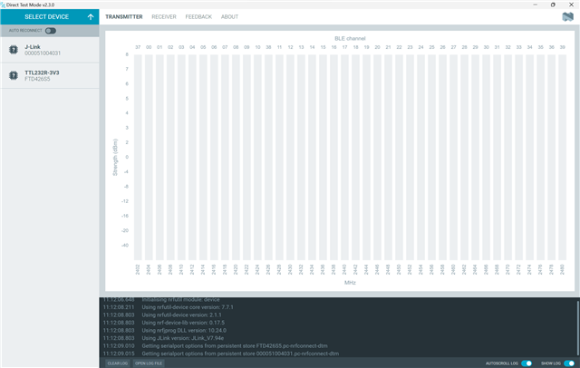Open the Select Device list

tap(45, 16)
